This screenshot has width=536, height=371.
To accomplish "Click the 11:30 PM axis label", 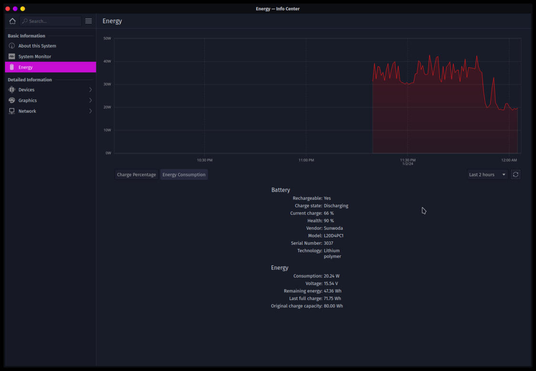I will (x=408, y=160).
